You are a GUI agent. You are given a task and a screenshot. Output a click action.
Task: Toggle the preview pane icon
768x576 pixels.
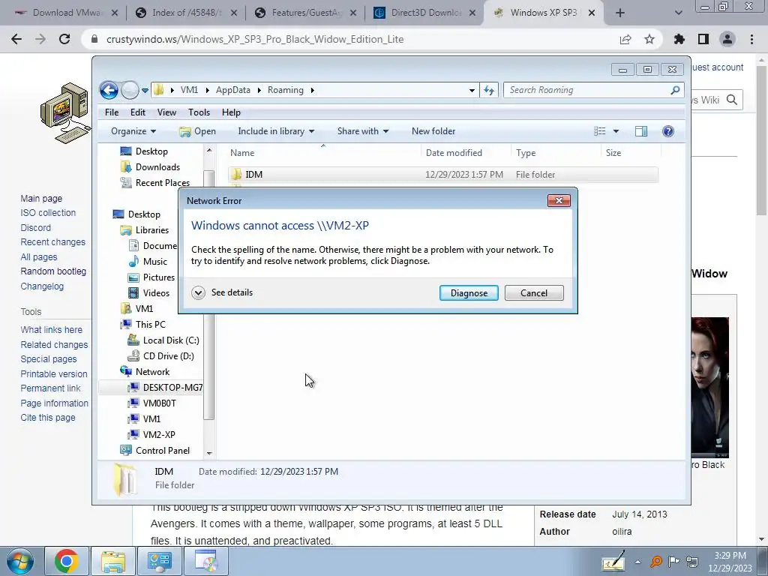tap(641, 131)
